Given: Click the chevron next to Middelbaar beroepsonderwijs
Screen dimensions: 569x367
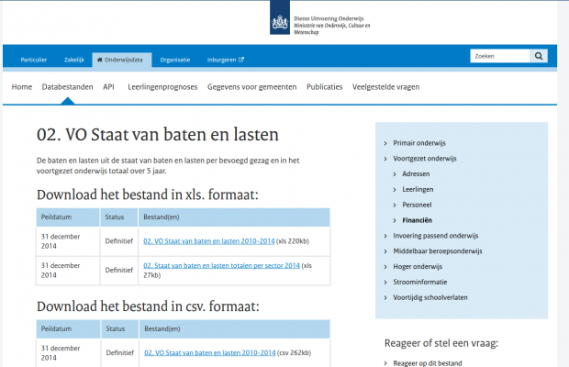Looking at the screenshot, I should (x=385, y=251).
